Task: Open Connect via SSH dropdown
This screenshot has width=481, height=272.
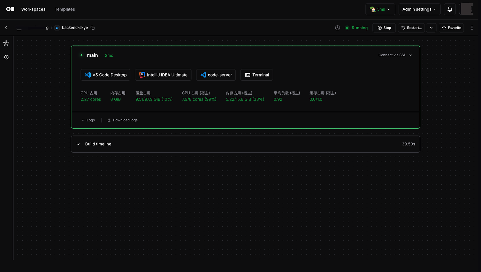Action: 395,55
